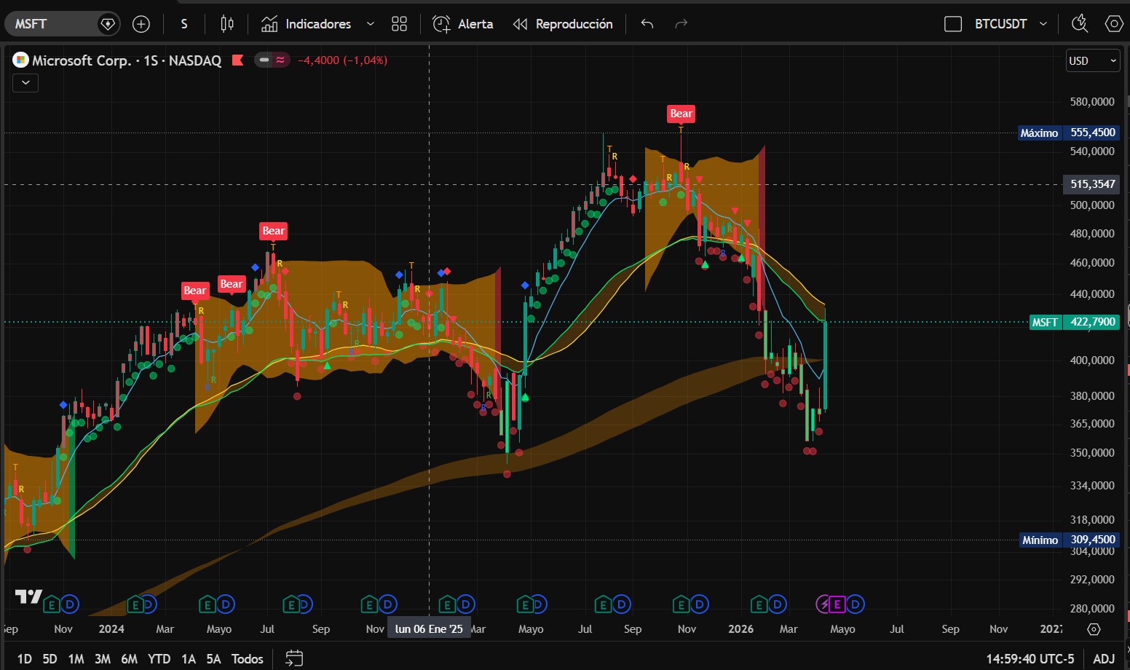Click the Alerta button
This screenshot has width=1130, height=670.
coord(463,24)
